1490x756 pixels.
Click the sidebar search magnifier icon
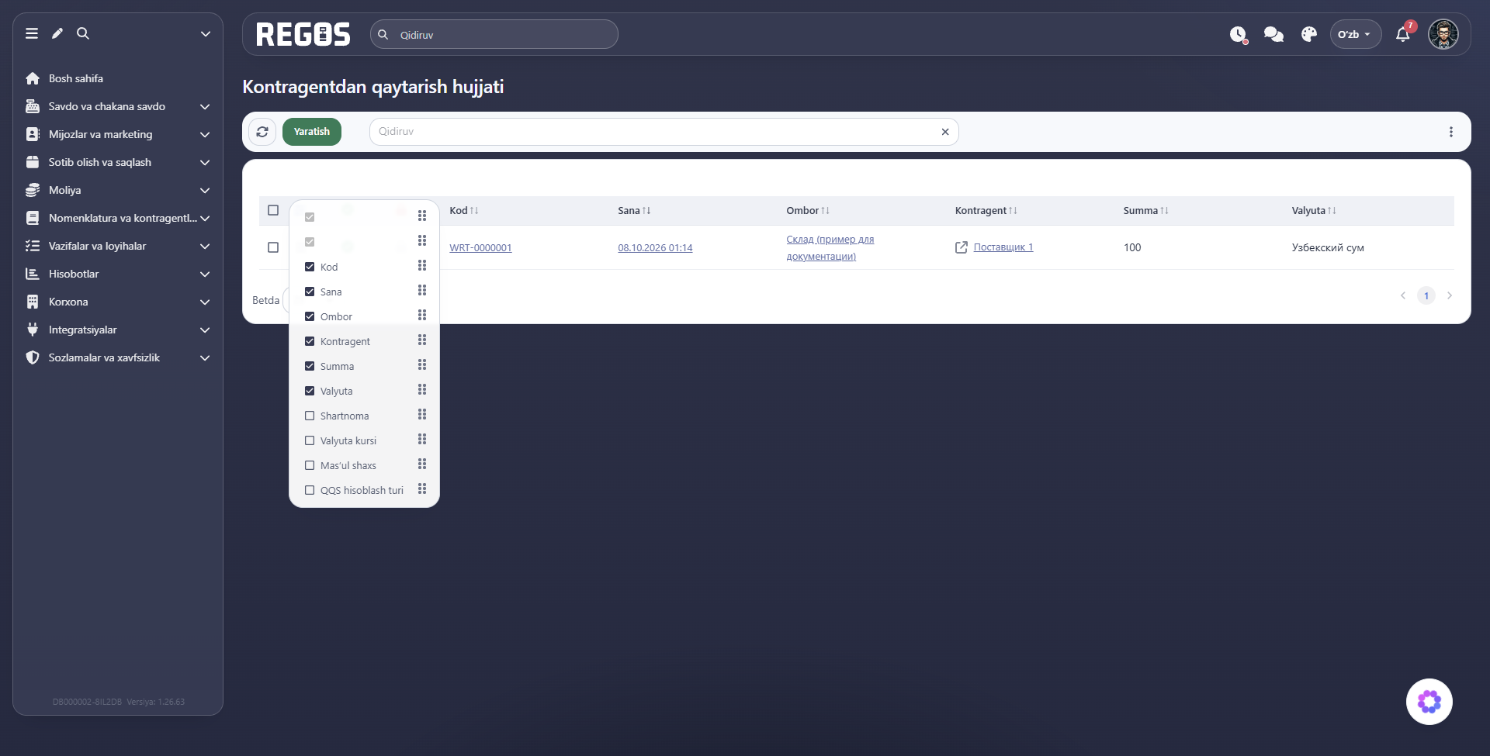click(x=83, y=33)
